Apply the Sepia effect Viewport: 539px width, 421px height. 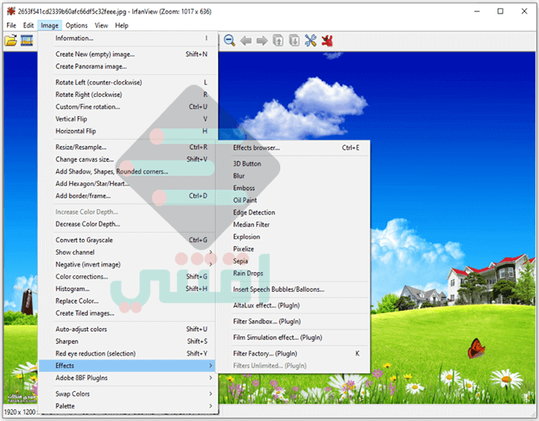293,261
